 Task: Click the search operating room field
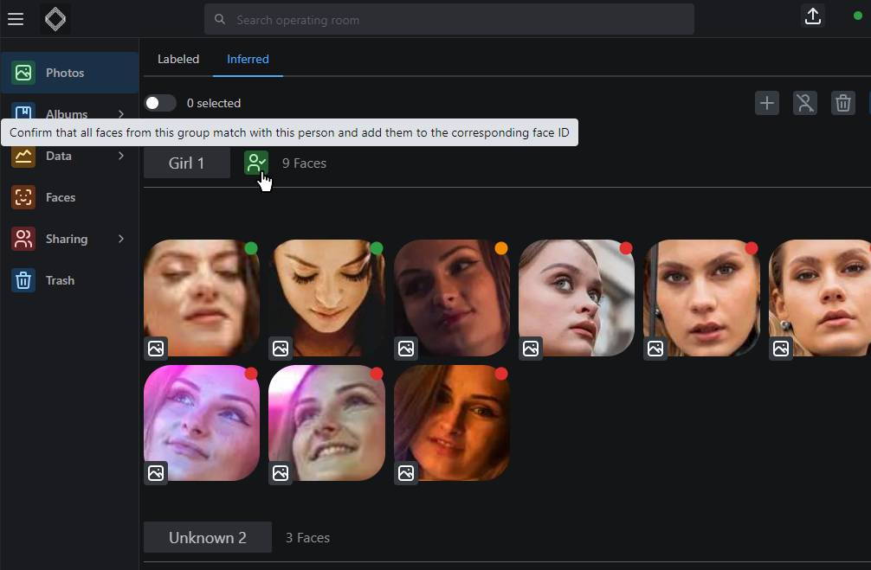tap(448, 19)
